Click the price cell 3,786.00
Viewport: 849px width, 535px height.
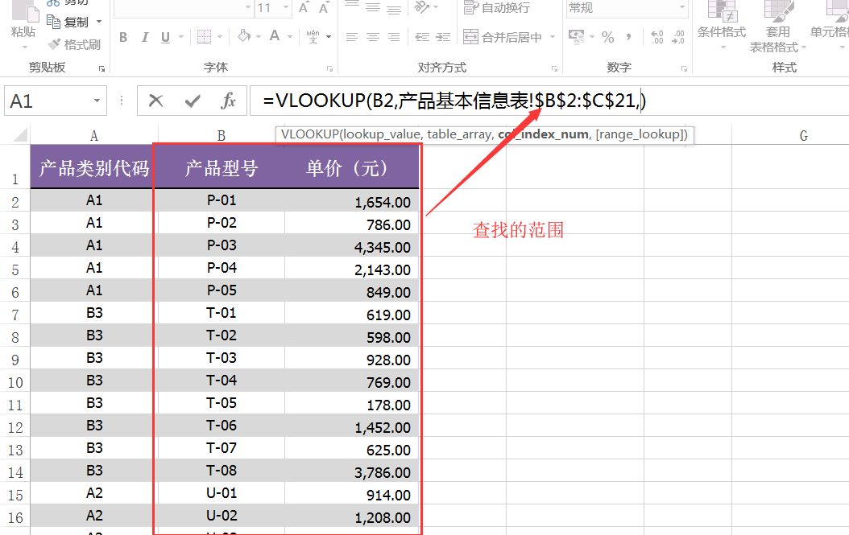click(352, 471)
